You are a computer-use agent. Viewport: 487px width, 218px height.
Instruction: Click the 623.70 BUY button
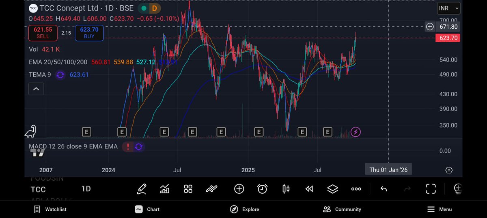click(89, 33)
